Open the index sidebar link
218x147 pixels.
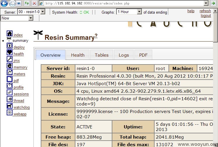(x=18, y=35)
